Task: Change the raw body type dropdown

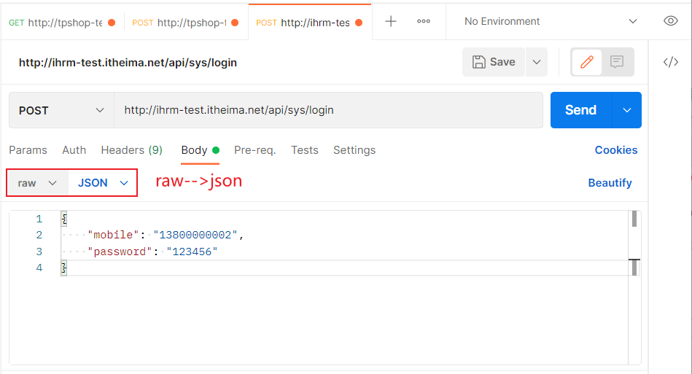Action: click(x=37, y=183)
